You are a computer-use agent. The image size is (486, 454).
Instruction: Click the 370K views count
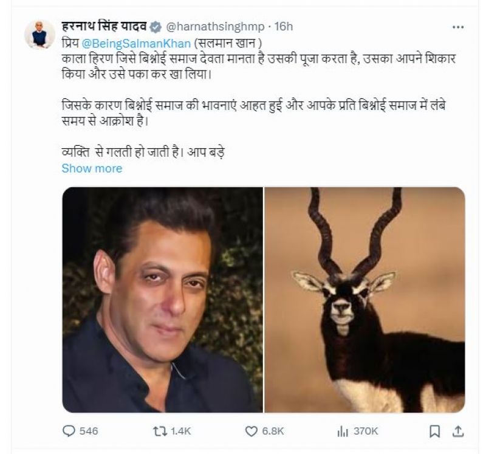click(x=366, y=431)
